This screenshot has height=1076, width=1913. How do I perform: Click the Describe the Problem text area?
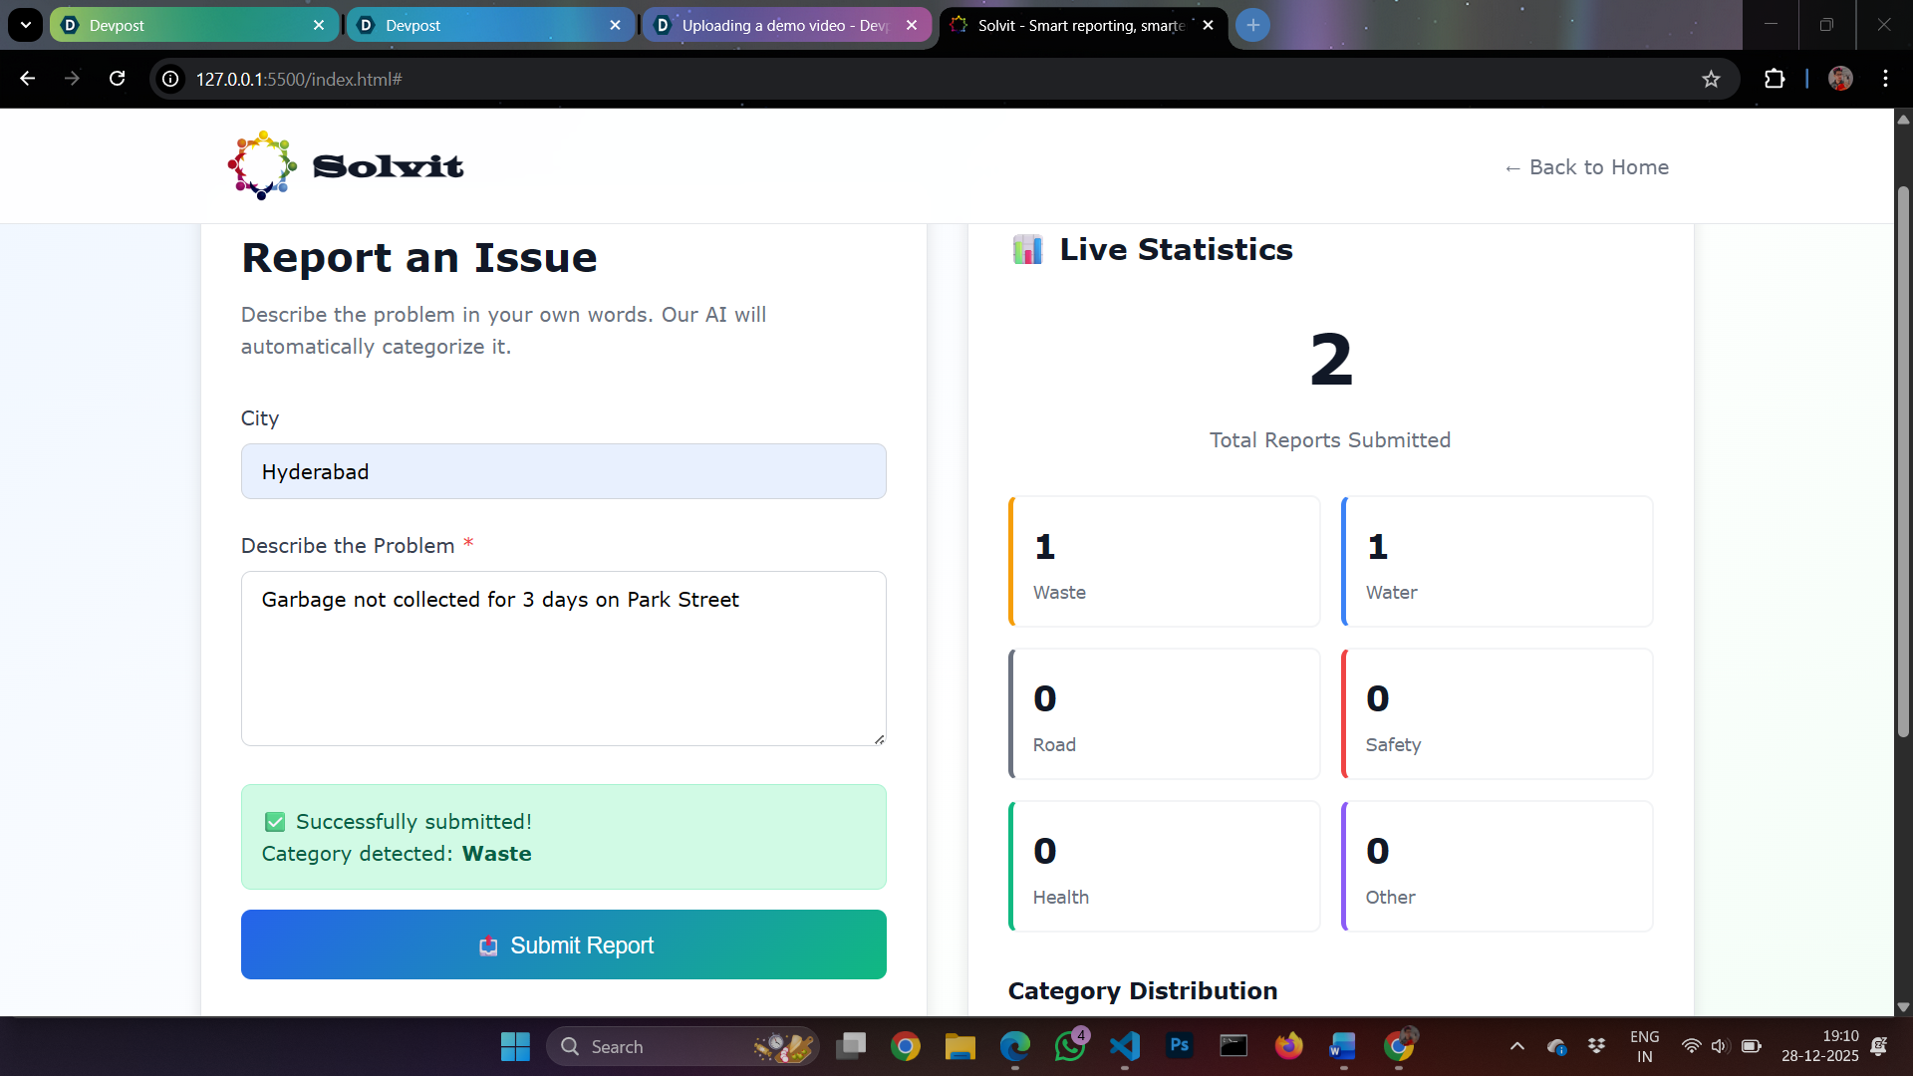[563, 658]
